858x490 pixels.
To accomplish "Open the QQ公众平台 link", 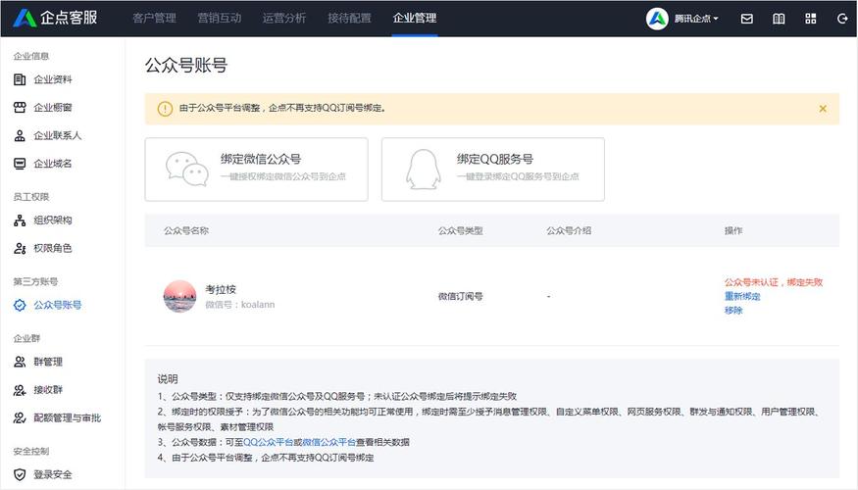I will pyautogui.click(x=268, y=442).
